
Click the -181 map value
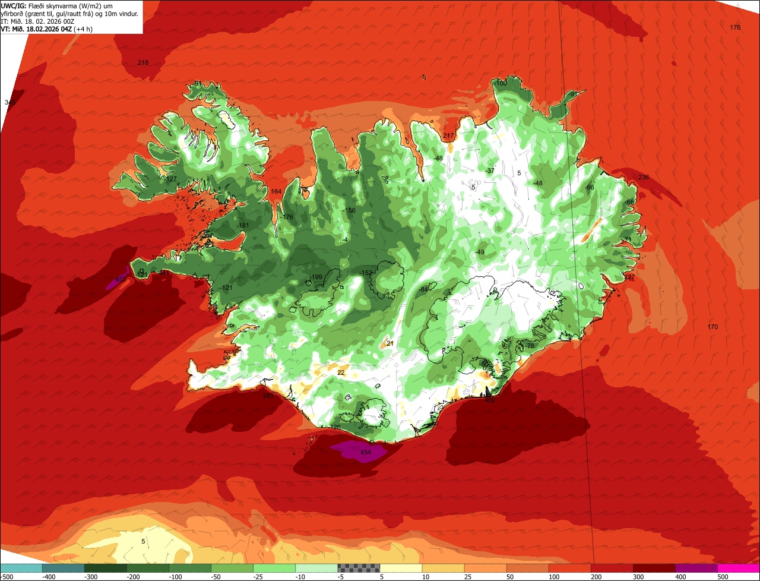coord(242,226)
